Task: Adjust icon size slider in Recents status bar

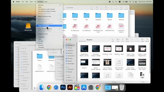Action: 144,82
